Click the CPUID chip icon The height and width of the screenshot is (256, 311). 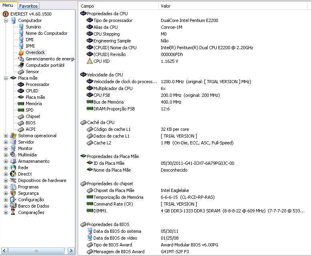point(21,91)
